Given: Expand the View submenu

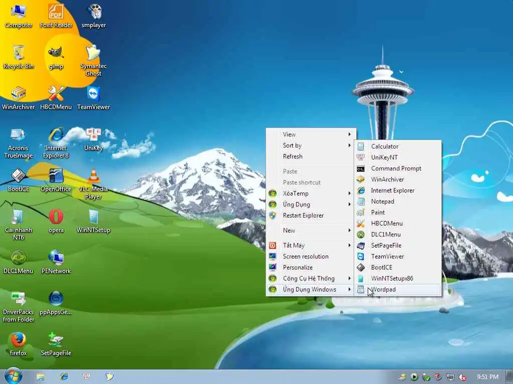Looking at the screenshot, I should (x=311, y=134).
